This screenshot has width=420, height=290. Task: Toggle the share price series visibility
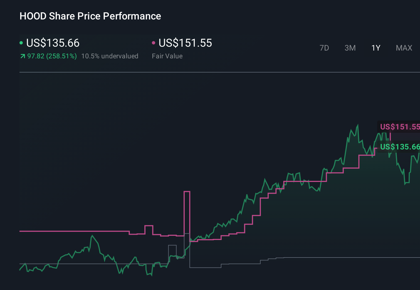(53, 43)
